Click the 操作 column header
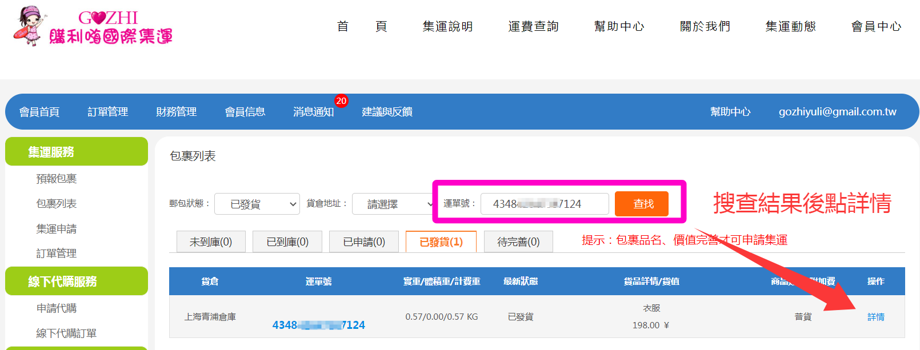 click(x=876, y=281)
